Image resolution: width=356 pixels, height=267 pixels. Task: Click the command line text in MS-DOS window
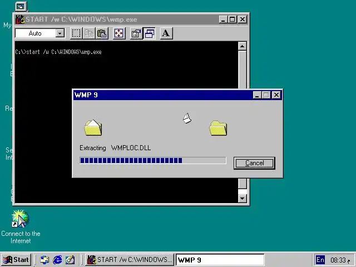point(58,52)
